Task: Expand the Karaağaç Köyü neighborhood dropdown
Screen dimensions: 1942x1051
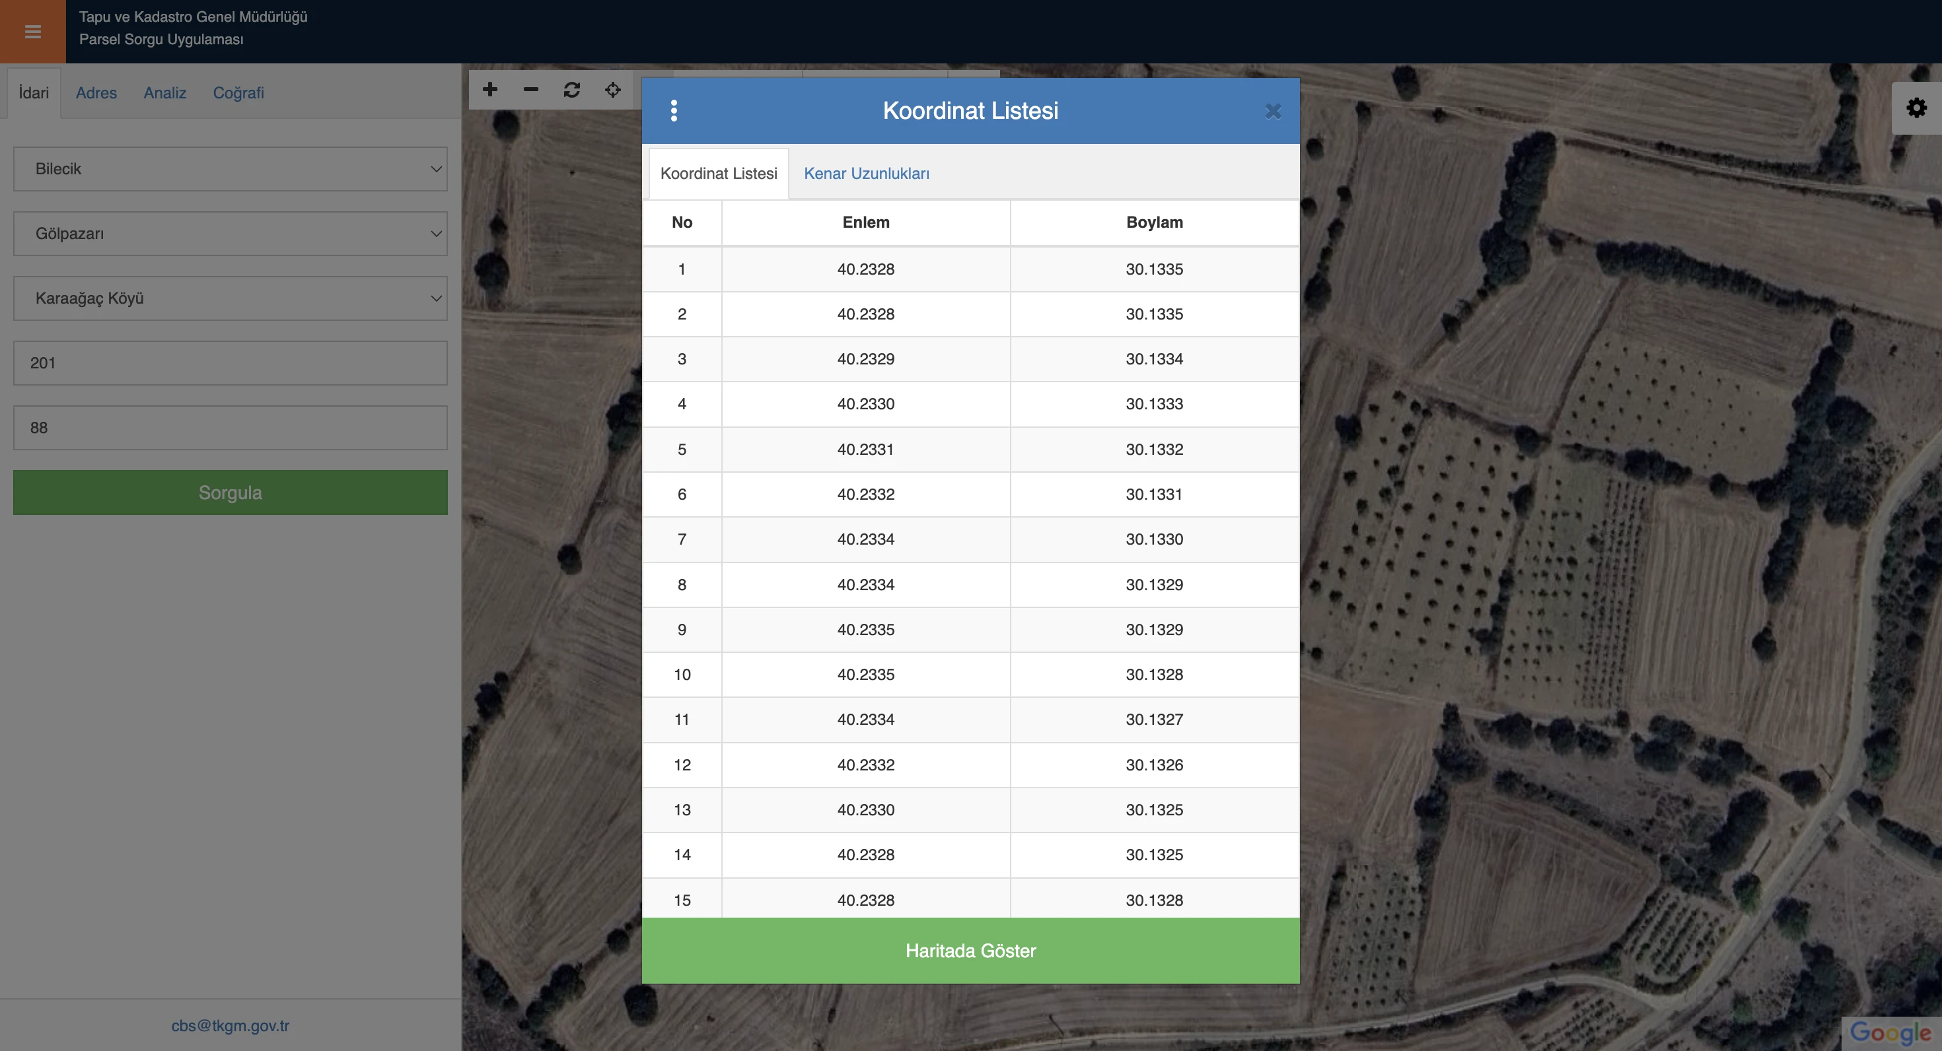Action: pyautogui.click(x=230, y=298)
